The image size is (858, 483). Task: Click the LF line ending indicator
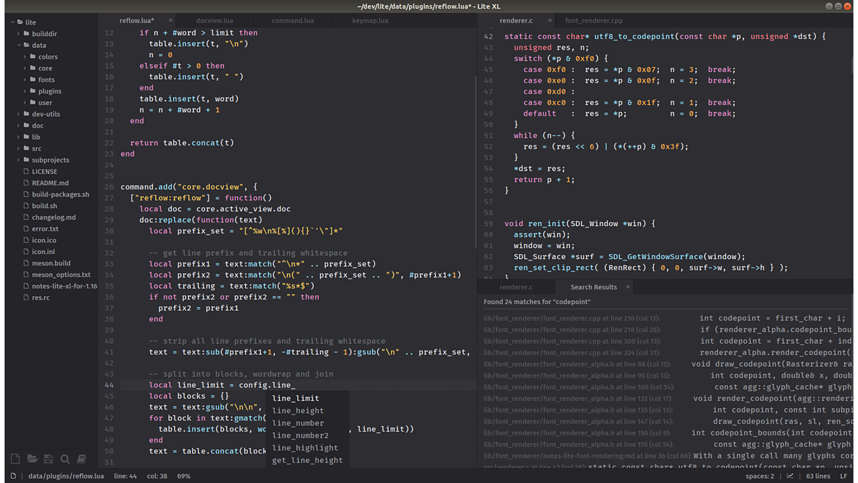pos(843,476)
